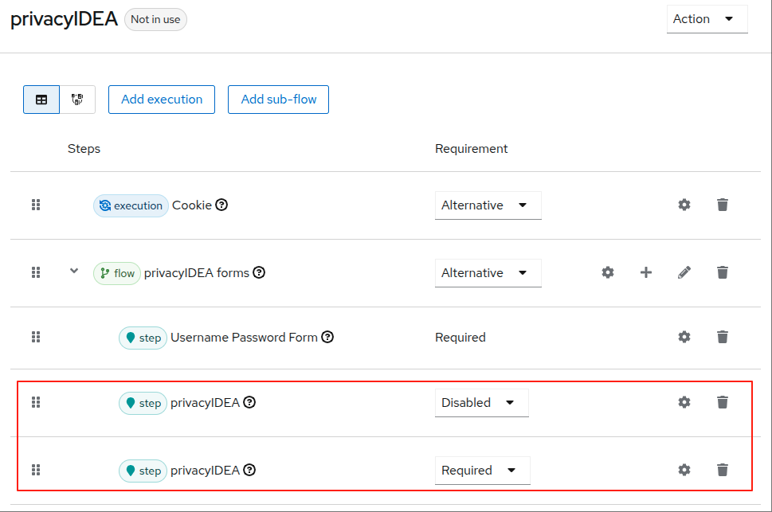Collapse the privacyIDEA forms sub-flow

[74, 271]
